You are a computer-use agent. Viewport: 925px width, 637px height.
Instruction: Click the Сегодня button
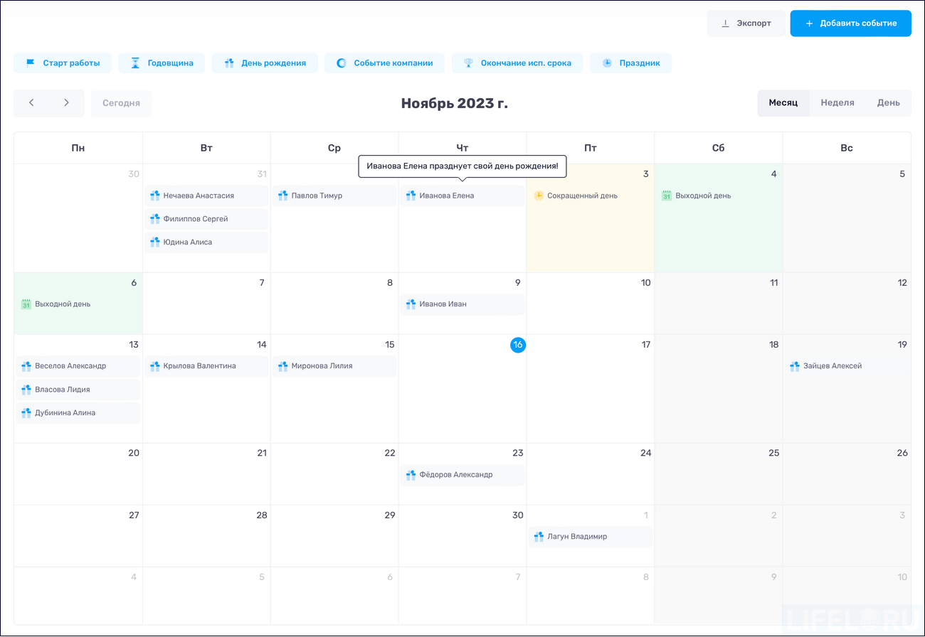click(121, 102)
